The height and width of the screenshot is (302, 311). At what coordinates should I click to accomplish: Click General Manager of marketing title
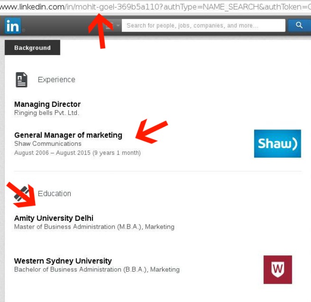point(68,135)
